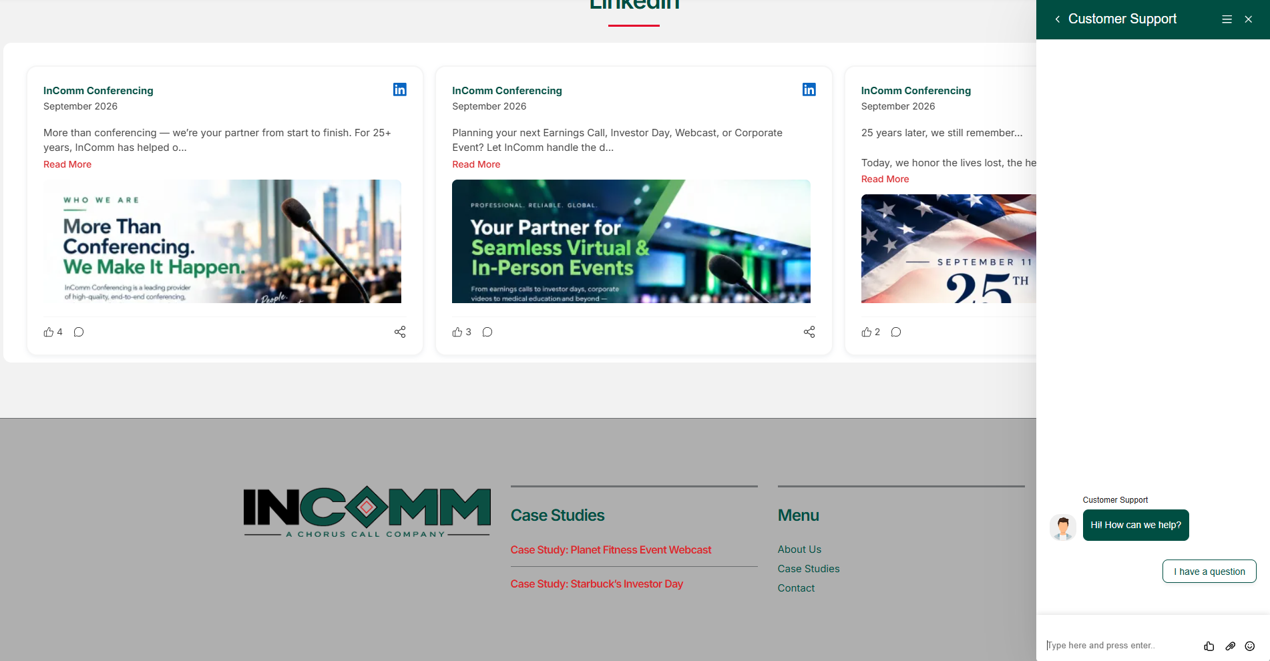
Task: Comment on the post with 4 likes
Action: click(x=79, y=332)
